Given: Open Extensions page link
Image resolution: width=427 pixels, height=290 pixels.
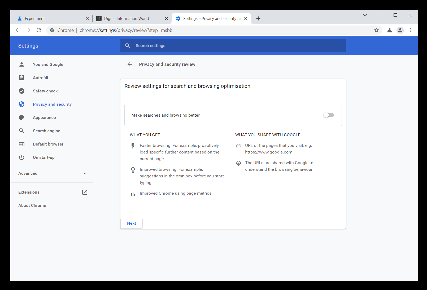Looking at the screenshot, I should (29, 192).
